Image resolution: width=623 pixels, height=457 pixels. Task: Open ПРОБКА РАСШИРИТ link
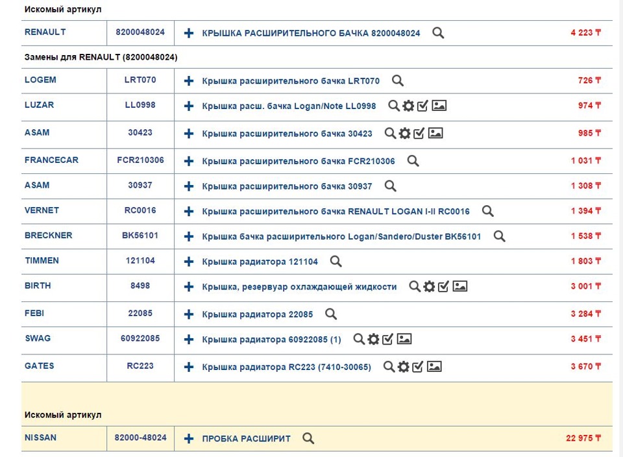tap(247, 439)
